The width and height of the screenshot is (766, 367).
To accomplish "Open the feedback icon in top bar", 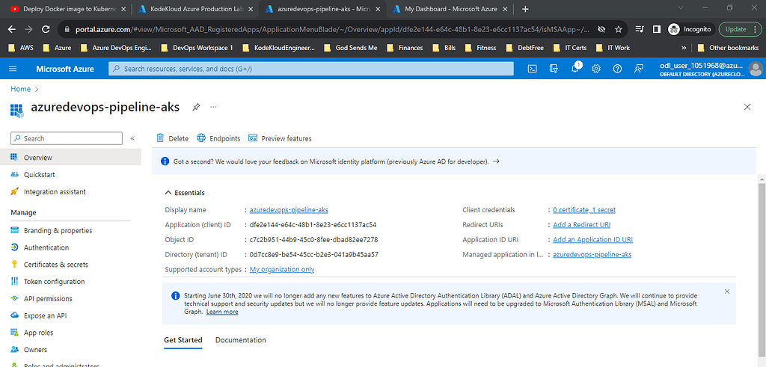I will tap(639, 69).
